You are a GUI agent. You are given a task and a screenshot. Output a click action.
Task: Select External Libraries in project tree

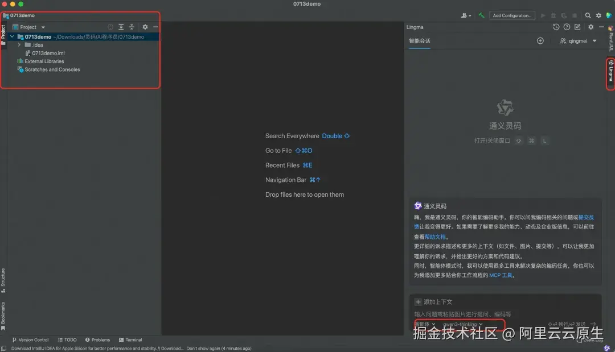point(44,61)
